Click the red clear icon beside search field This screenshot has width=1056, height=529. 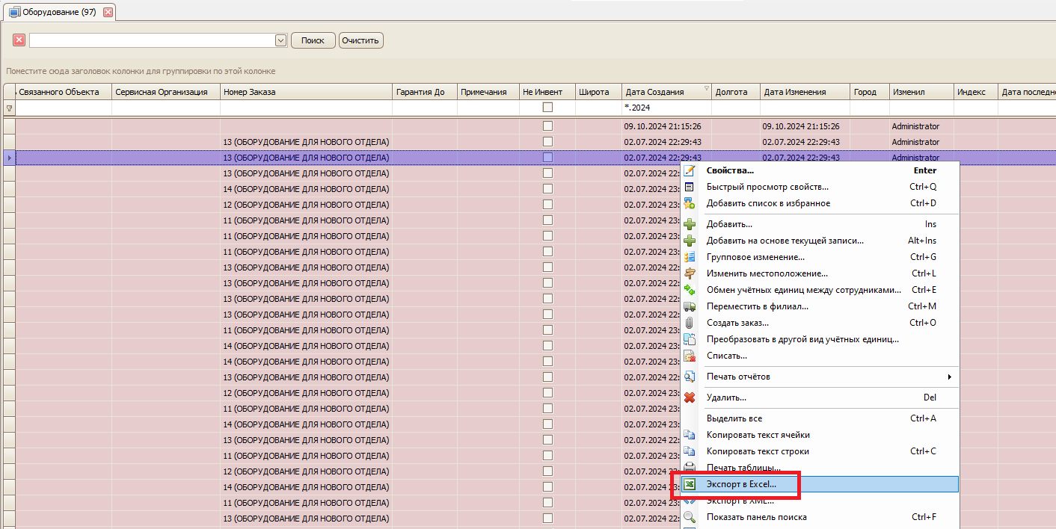[19, 40]
